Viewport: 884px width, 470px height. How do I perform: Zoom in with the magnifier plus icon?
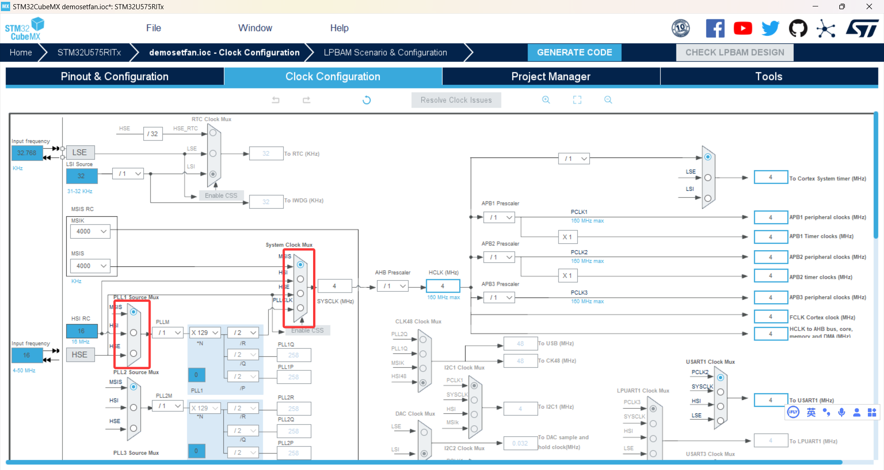(546, 100)
